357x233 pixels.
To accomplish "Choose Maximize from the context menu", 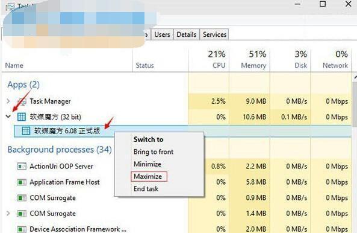I will [149, 176].
